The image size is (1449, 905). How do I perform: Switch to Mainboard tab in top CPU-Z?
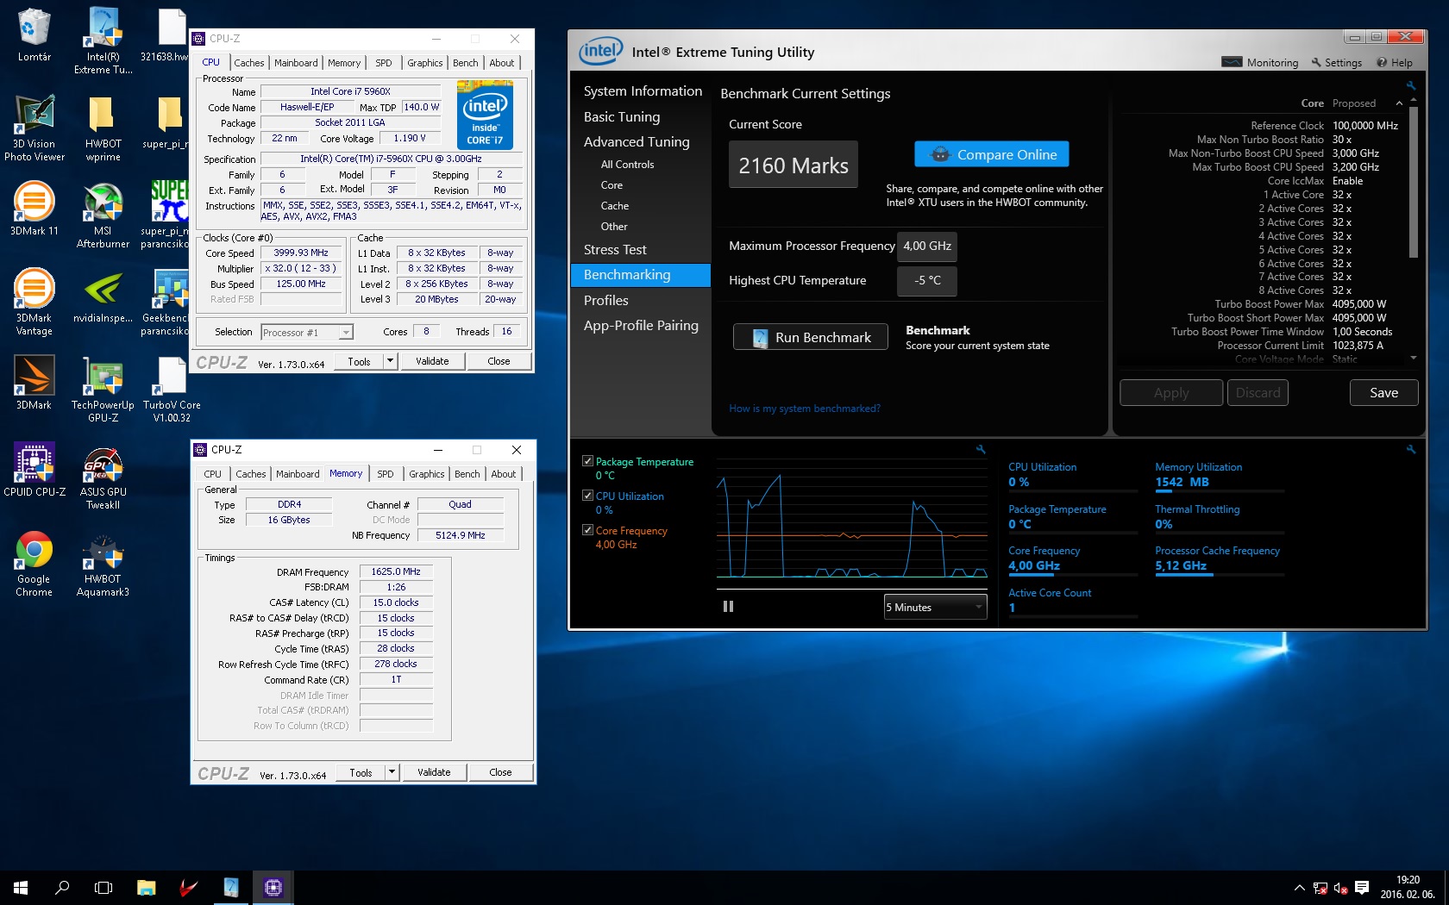click(x=296, y=63)
